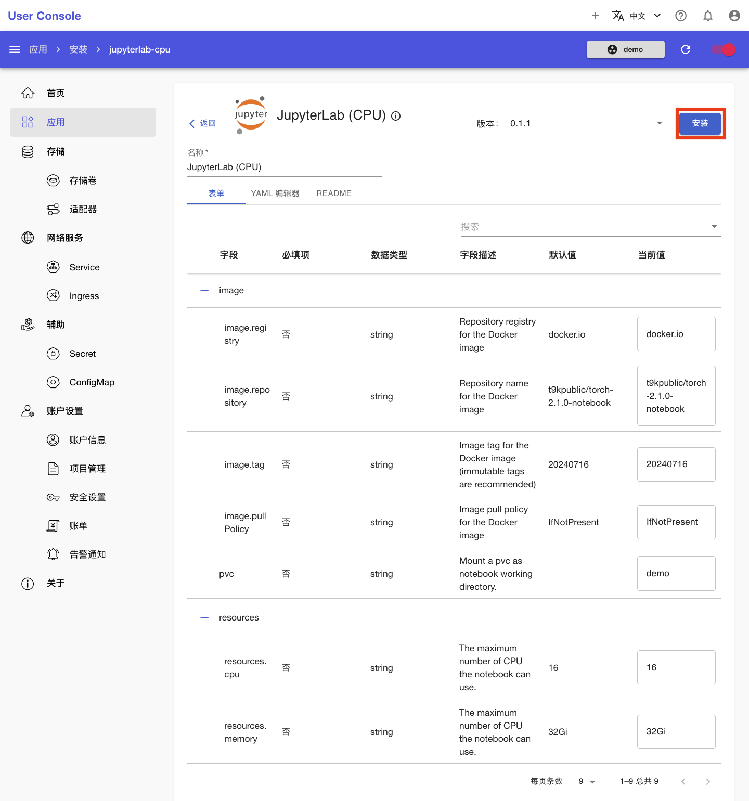This screenshot has width=749, height=801.
Task: Open the 搜索 field dropdown arrow
Action: click(714, 226)
